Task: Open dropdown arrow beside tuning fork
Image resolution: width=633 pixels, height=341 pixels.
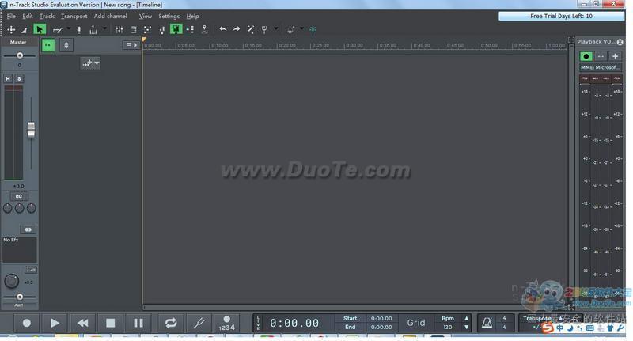Action: click(275, 28)
